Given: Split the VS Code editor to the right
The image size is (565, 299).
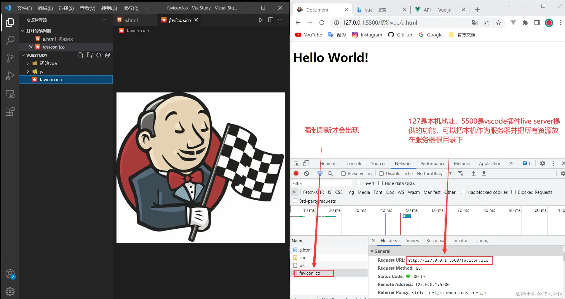Looking at the screenshot, I should [x=271, y=20].
